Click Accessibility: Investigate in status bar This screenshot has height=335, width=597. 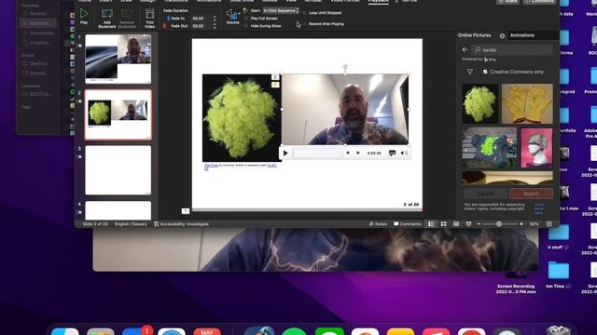[181, 224]
